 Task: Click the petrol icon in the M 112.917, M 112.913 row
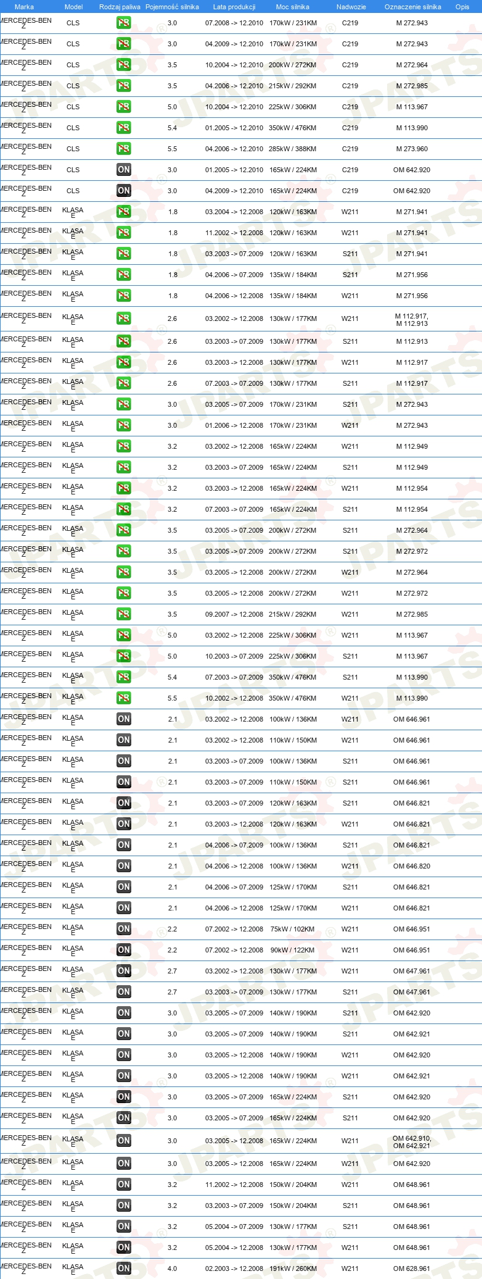point(124,319)
